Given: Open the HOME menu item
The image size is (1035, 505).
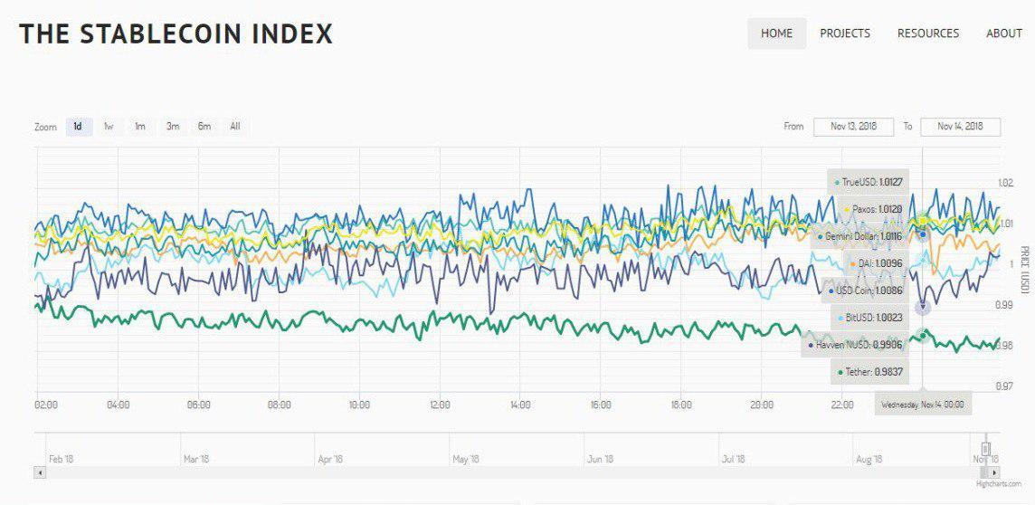Looking at the screenshot, I should [776, 33].
